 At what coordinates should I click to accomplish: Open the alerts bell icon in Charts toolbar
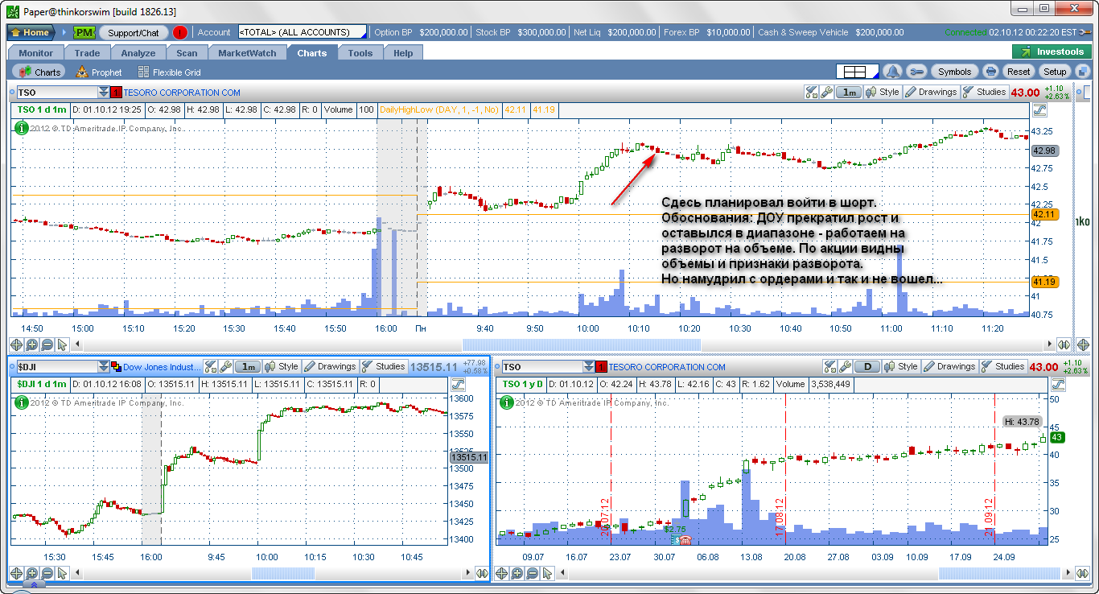(893, 72)
